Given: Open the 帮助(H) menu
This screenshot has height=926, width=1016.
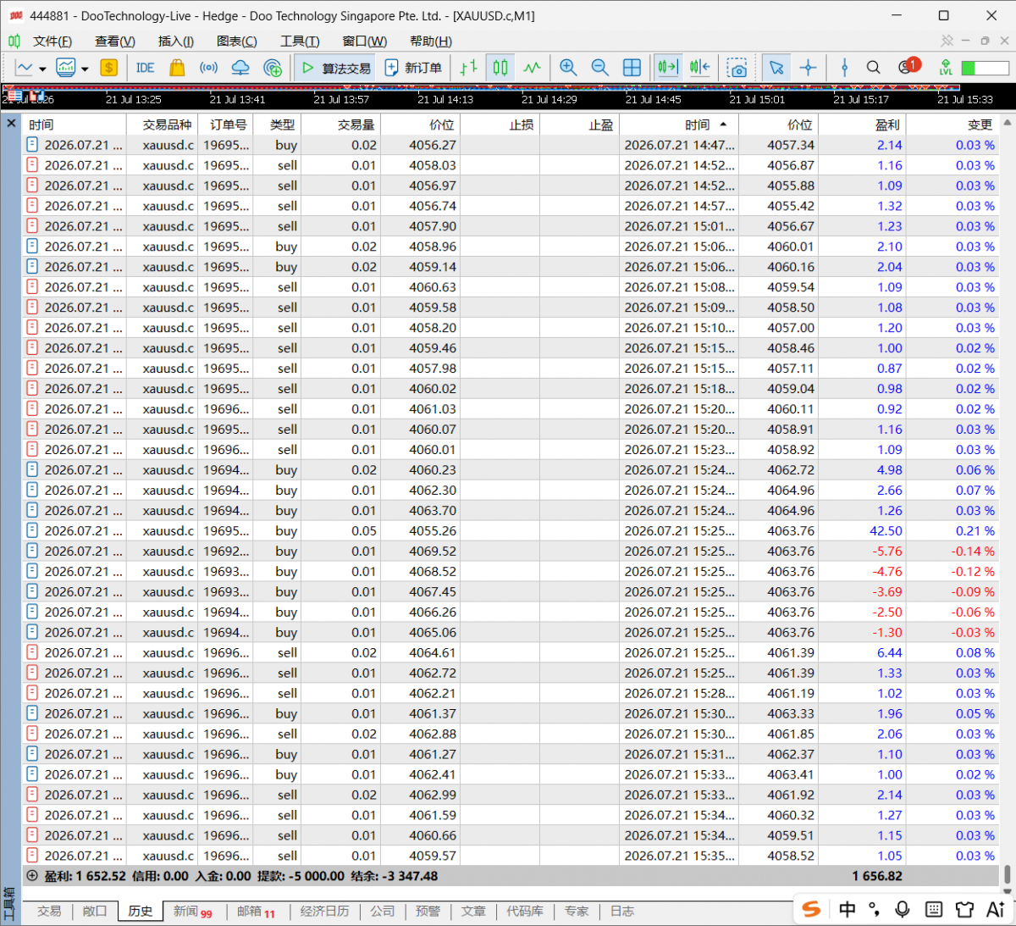Looking at the screenshot, I should tap(431, 41).
